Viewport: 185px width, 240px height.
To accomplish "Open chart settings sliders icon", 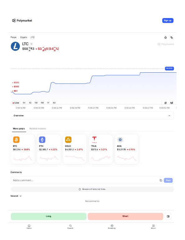I will (165, 103).
